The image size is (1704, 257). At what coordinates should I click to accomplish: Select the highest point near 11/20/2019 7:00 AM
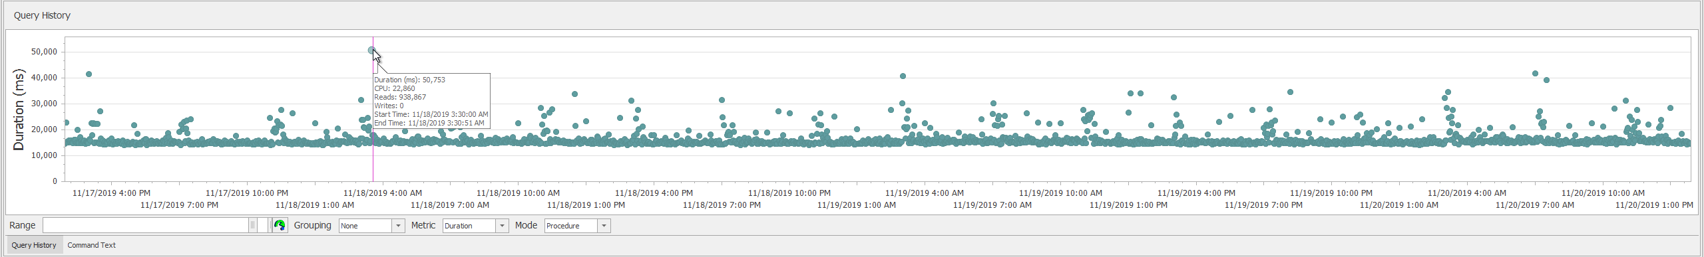point(1535,74)
